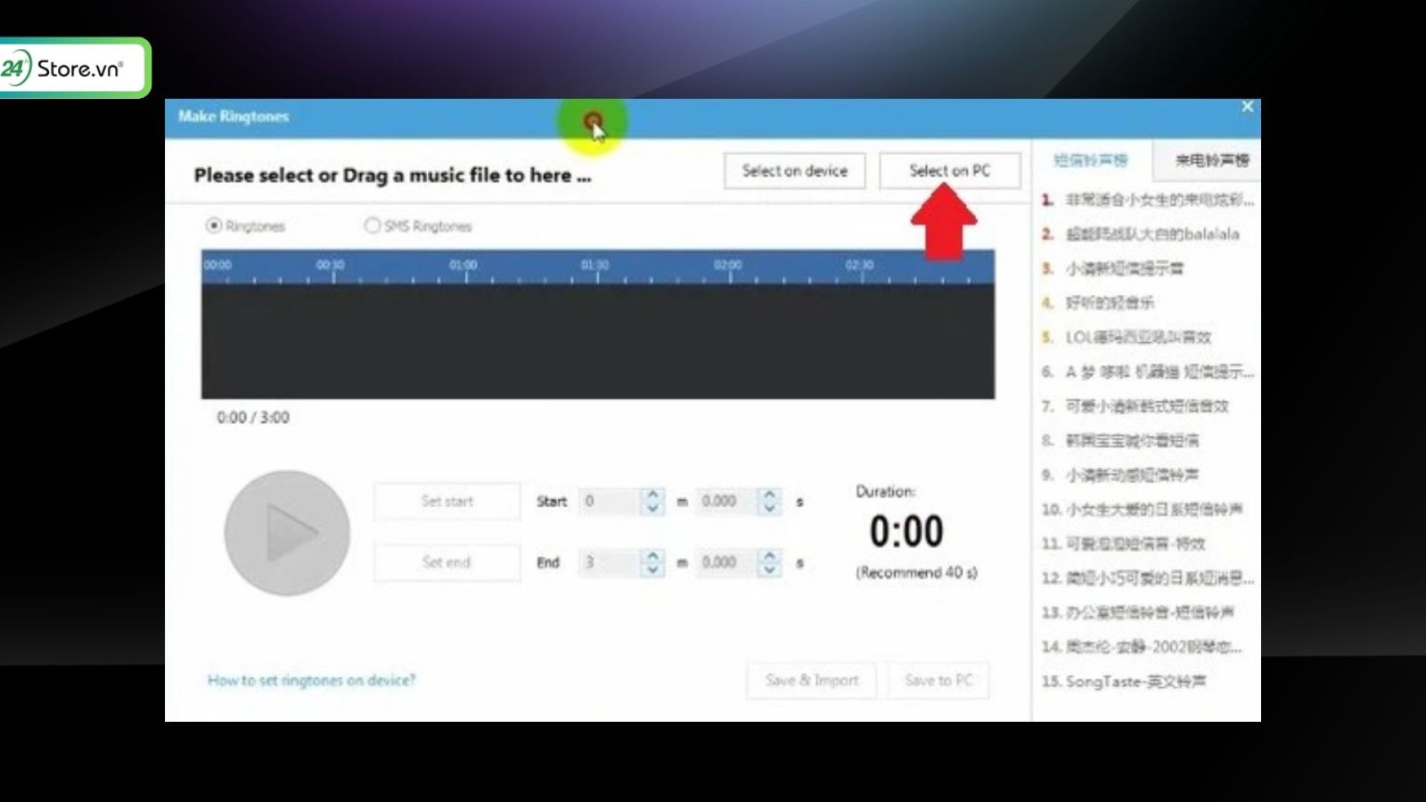Open the How to set ringtones on device link

tap(311, 681)
